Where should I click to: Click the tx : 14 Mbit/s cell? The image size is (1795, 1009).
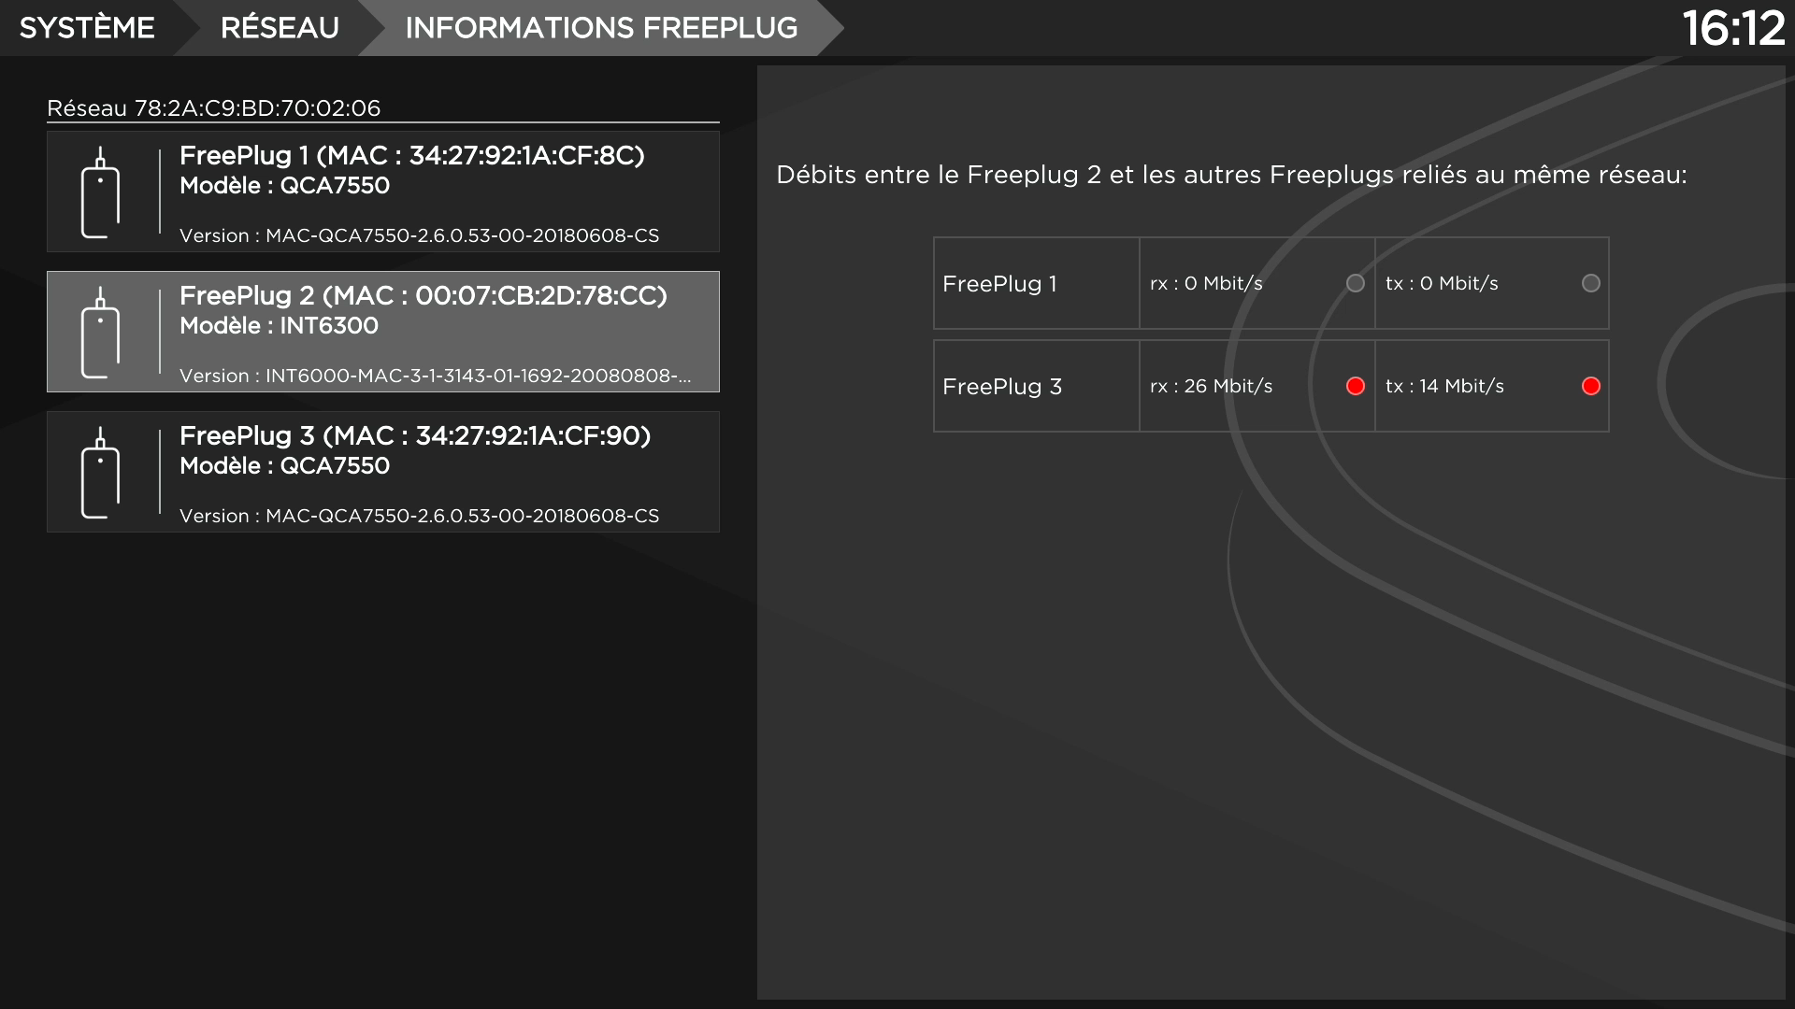pos(1444,386)
